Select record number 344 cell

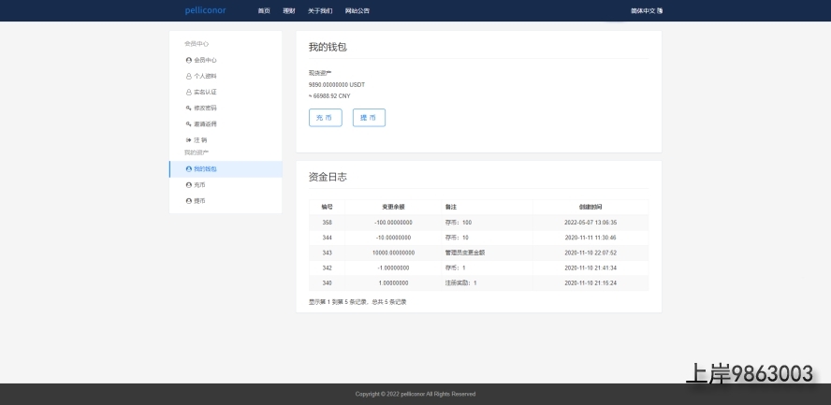tap(327, 238)
